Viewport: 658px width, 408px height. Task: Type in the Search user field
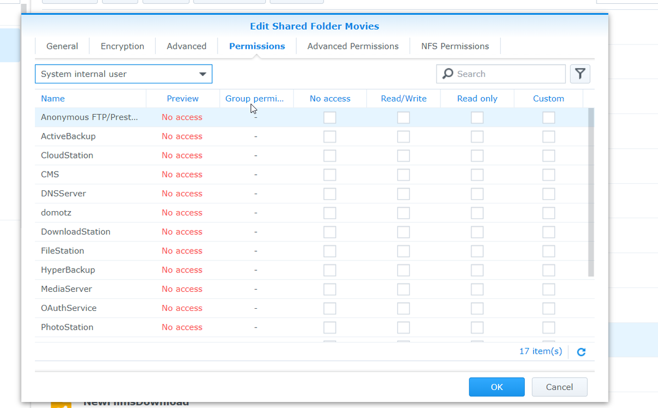[x=501, y=74]
